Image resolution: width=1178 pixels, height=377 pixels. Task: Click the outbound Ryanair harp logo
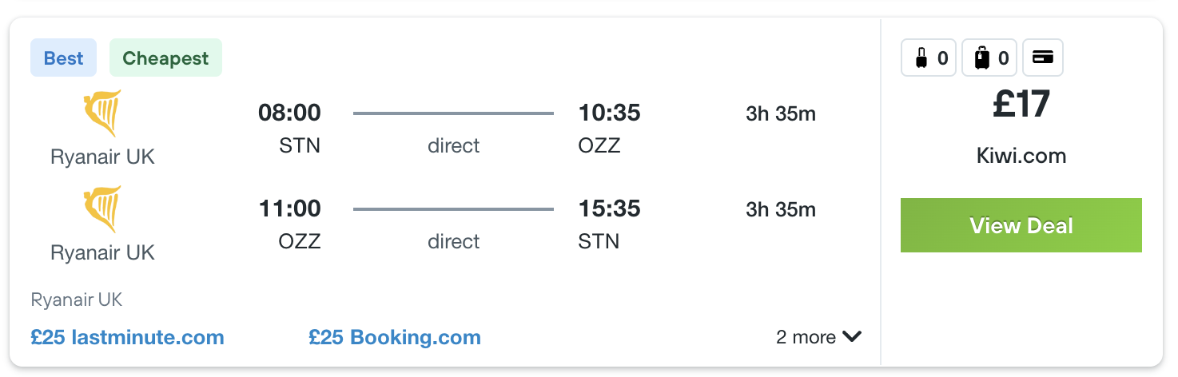point(102,113)
